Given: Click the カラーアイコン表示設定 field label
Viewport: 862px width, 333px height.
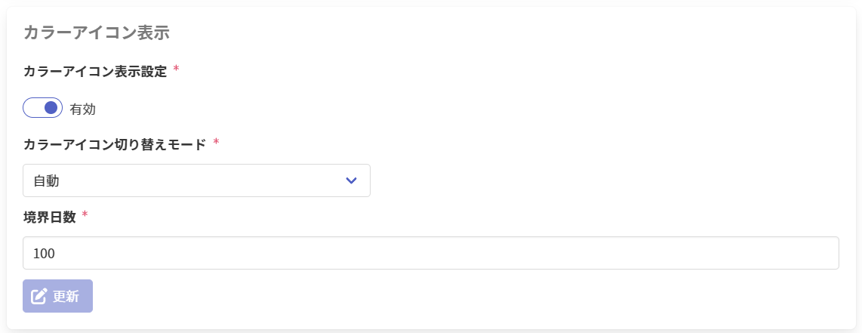Looking at the screenshot, I should (95, 71).
